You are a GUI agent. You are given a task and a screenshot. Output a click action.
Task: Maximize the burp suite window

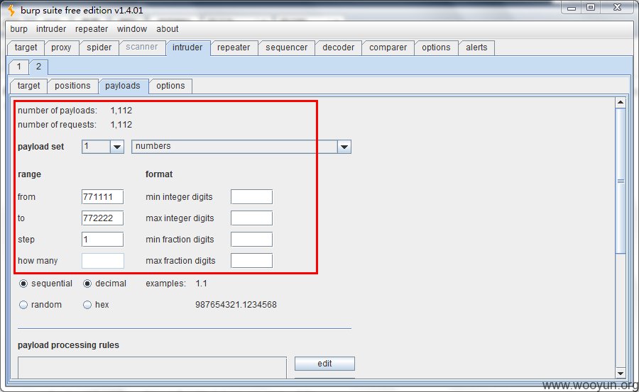(x=591, y=7)
